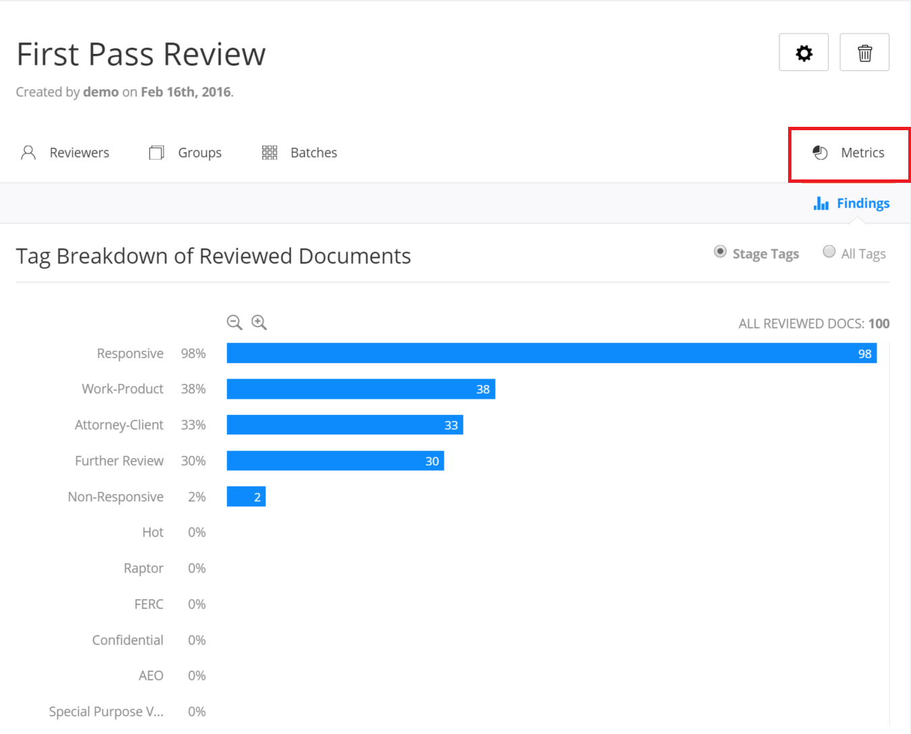Open the Batches tab
The image size is (911, 734).
pos(299,152)
